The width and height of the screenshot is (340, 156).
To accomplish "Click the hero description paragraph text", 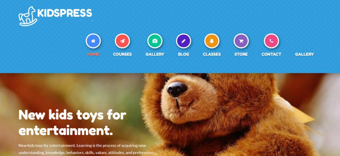I will tap(88, 149).
